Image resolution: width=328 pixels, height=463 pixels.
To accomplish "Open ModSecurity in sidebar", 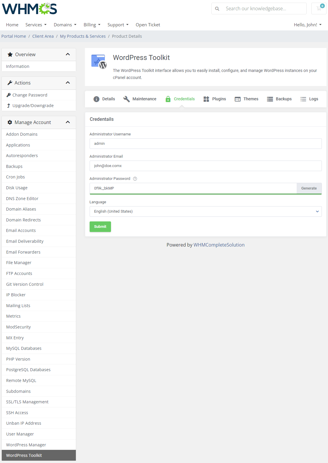I will pos(39,327).
